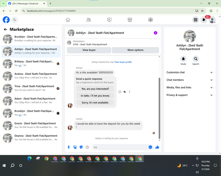Send a thumbs-up like
The width and height of the screenshot is (221, 176).
[157, 147]
